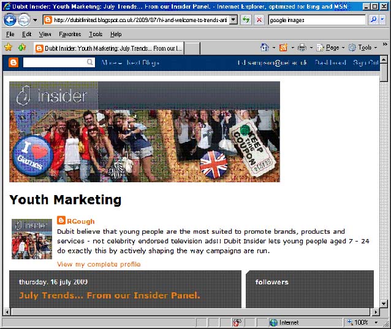Open the Favorites Center star icon
The image size is (391, 329).
click(x=9, y=48)
